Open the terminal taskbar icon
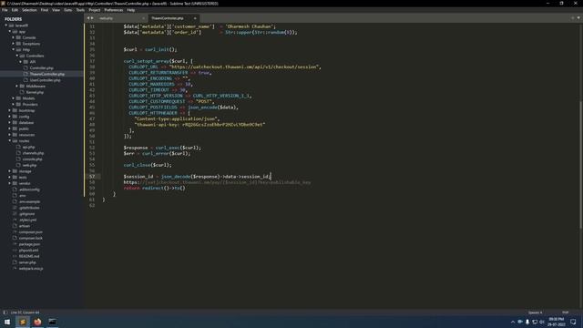This screenshot has height=328, width=583. [x=53, y=322]
